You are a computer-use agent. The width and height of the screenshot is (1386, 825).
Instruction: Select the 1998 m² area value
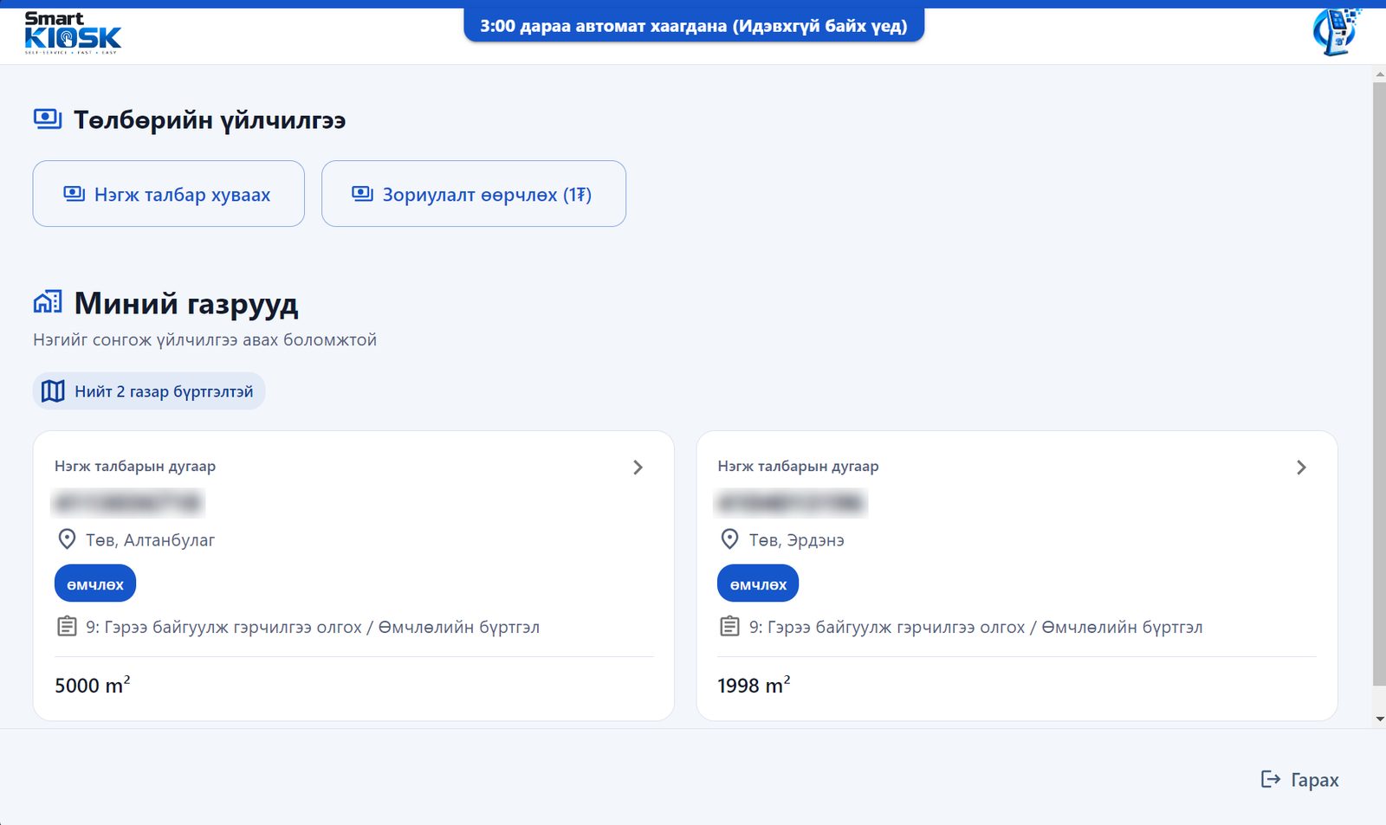[x=754, y=685]
